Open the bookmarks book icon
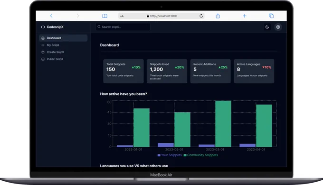 [104, 16]
